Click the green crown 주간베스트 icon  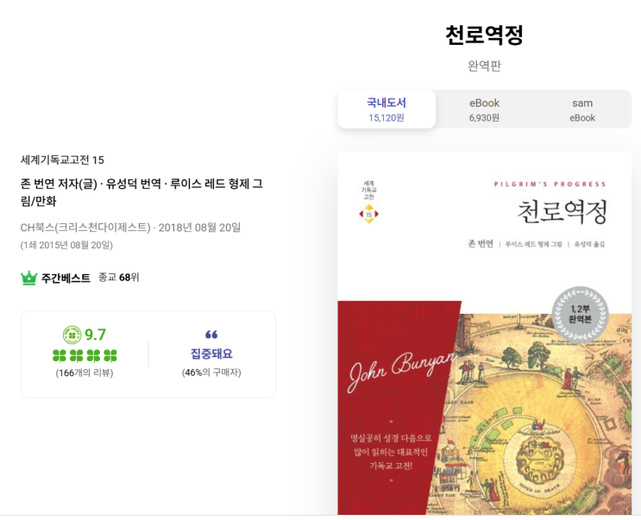pyautogui.click(x=28, y=278)
